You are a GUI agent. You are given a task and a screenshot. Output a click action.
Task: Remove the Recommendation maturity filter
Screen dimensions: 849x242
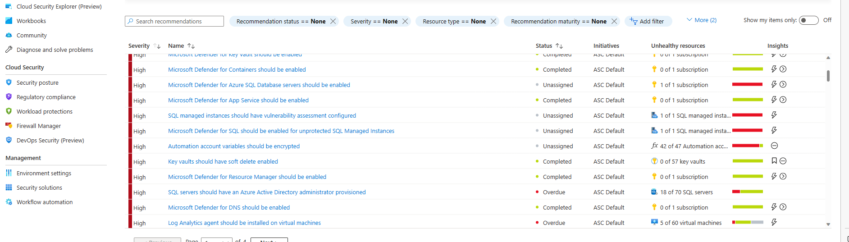click(x=614, y=21)
